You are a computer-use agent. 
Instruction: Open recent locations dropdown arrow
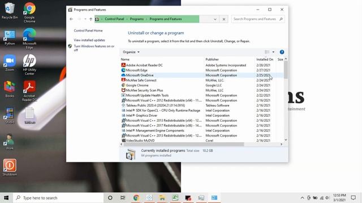click(x=85, y=19)
